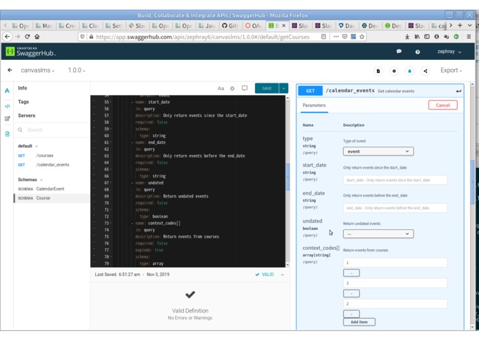479x340 pixels.
Task: Open the Export dropdown
Action: coord(451,70)
